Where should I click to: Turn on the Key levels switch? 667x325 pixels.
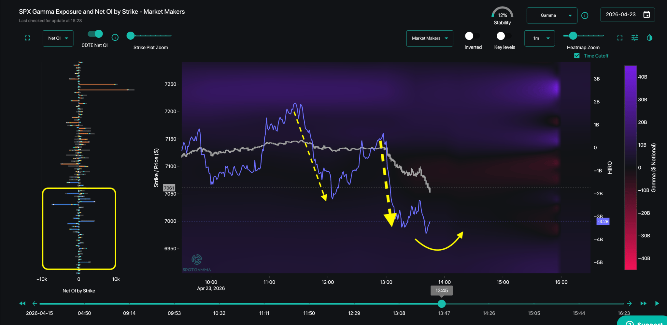[504, 36]
